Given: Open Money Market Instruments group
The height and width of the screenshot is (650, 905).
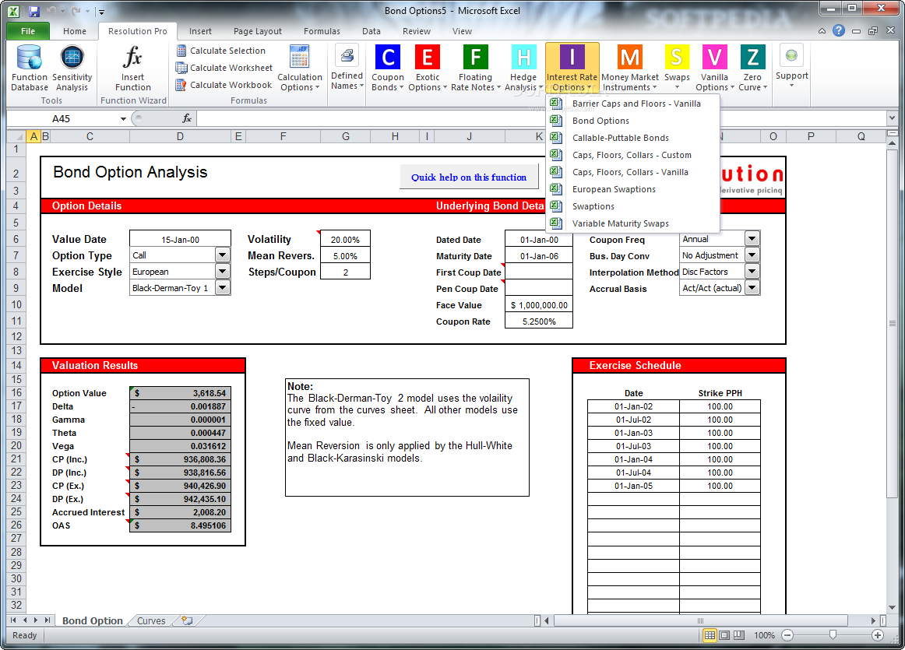Looking at the screenshot, I should pyautogui.click(x=630, y=68).
